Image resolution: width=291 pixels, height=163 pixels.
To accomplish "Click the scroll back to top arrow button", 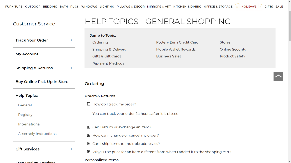I will click(x=278, y=76).
